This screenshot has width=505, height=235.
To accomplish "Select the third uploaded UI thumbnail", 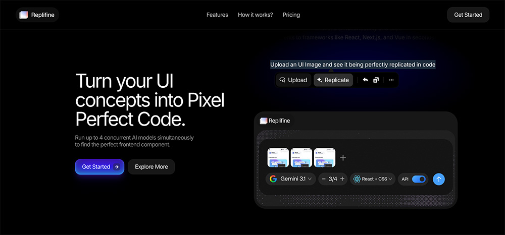I will pos(324,157).
